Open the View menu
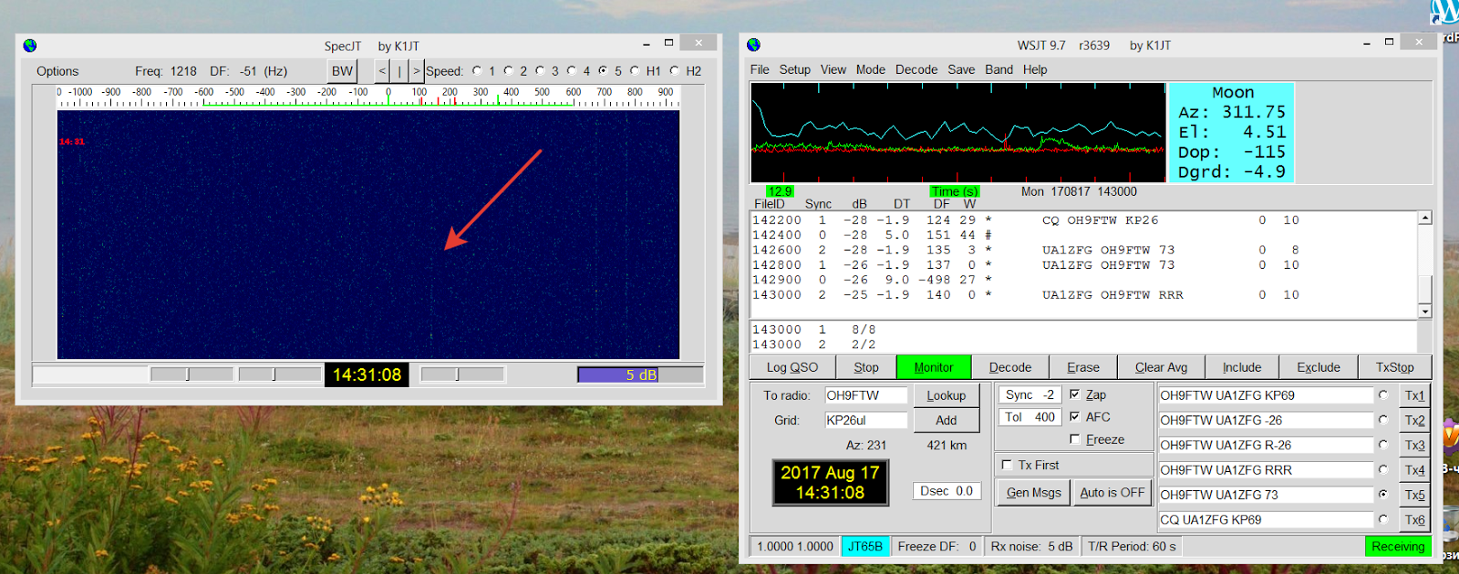The height and width of the screenshot is (574, 1459). point(833,69)
